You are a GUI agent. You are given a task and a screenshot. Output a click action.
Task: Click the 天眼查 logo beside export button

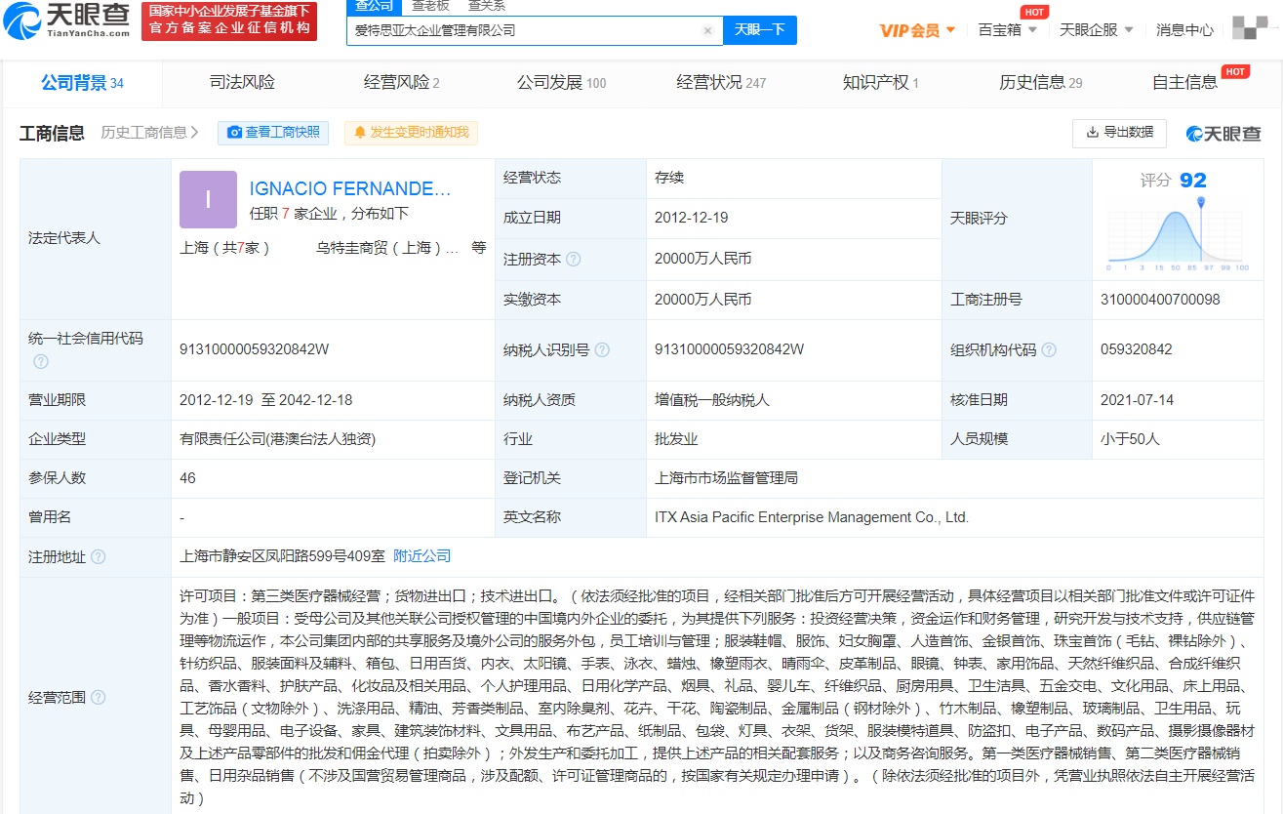(1223, 134)
